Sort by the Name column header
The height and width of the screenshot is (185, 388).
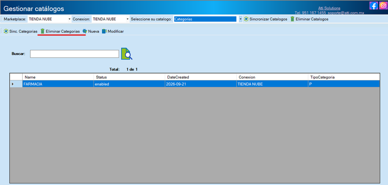point(58,77)
